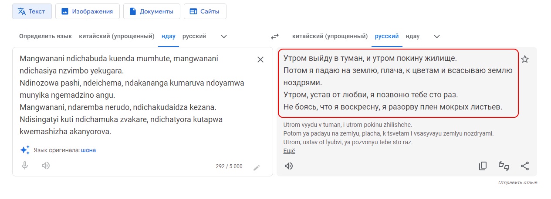Listen to translated text audio

[x=288, y=166]
